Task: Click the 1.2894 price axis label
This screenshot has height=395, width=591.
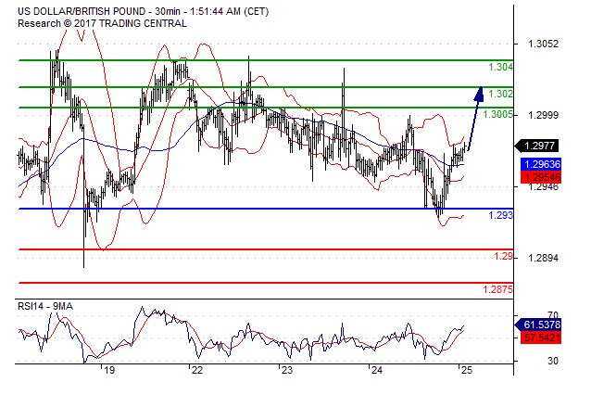Action: pyautogui.click(x=543, y=258)
